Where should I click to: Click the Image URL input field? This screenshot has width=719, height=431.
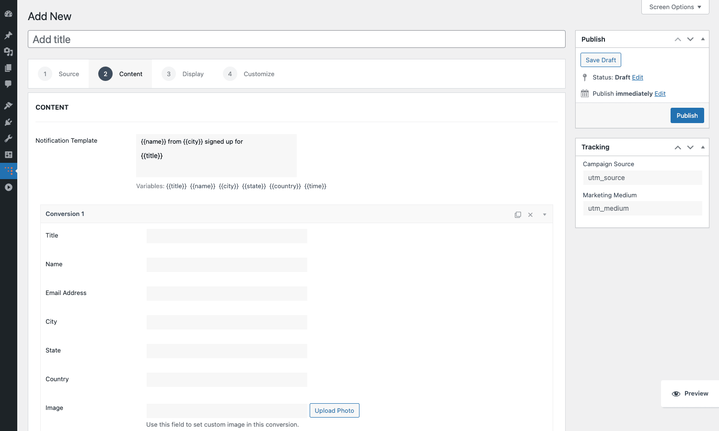[x=227, y=410]
